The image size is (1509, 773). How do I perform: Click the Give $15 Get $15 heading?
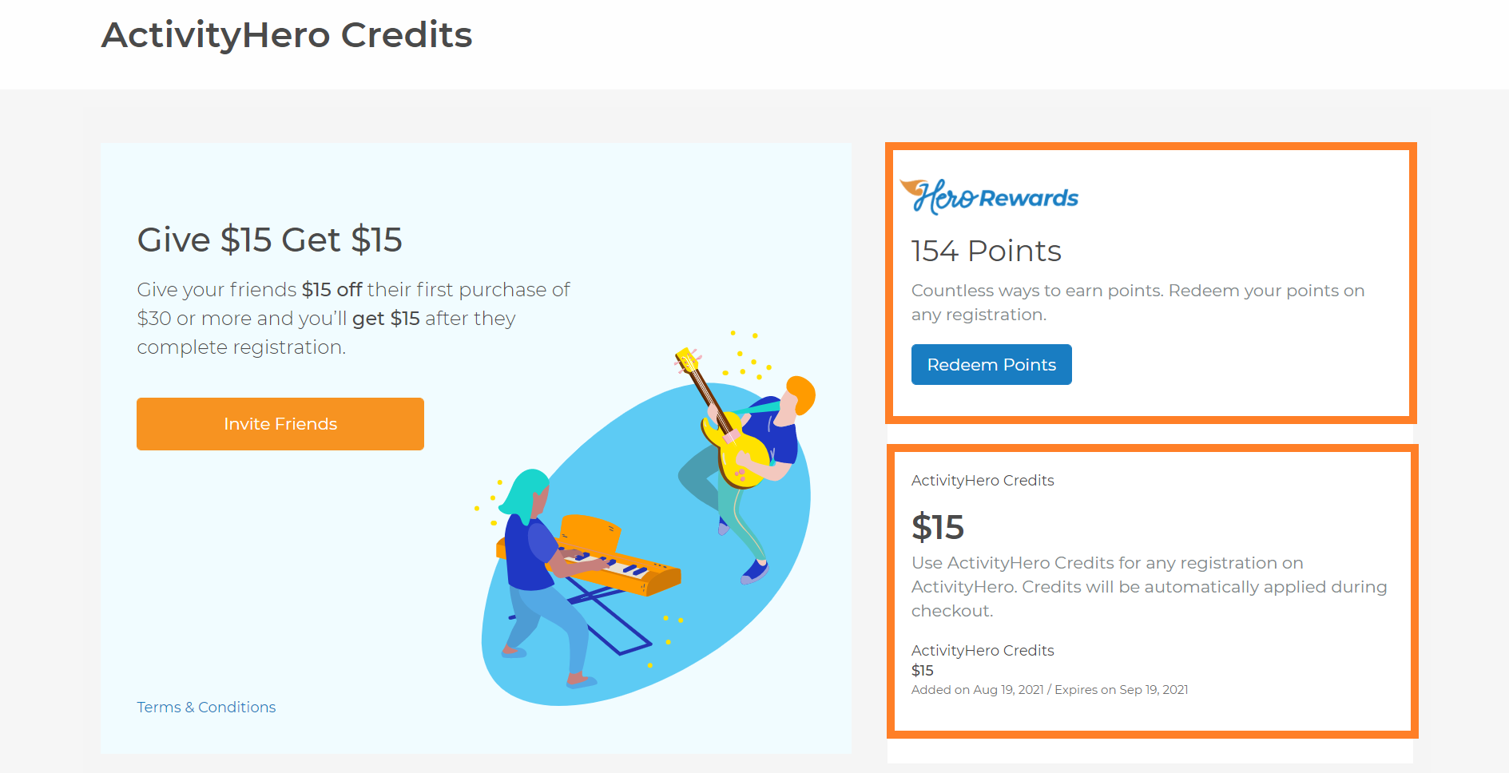pos(269,240)
